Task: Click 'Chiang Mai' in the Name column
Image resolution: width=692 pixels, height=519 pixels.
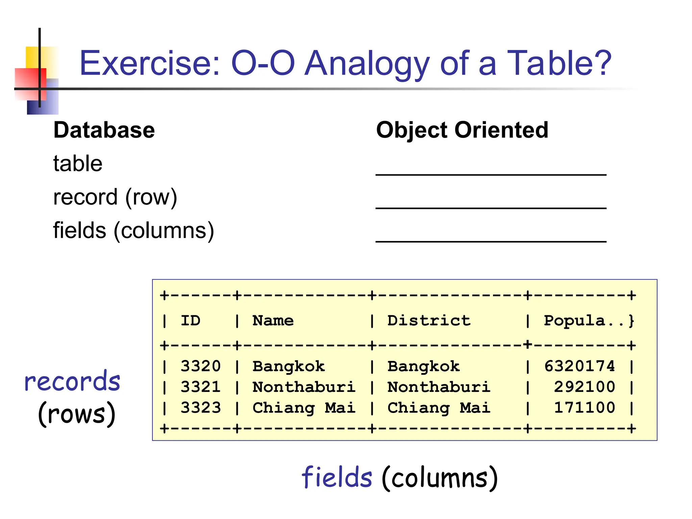Action: (x=303, y=408)
